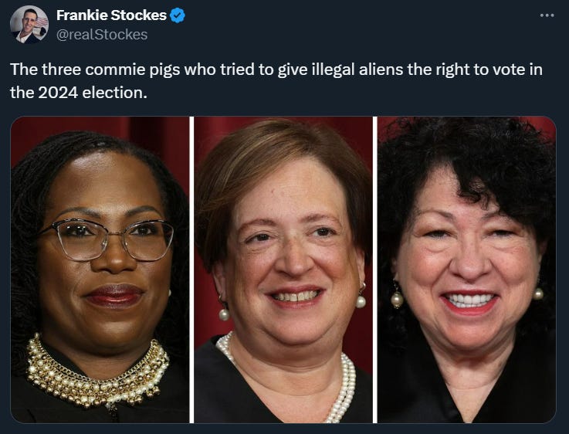Click the gold beaded collar necklace in left photo
The image size is (569, 434).
[97, 375]
